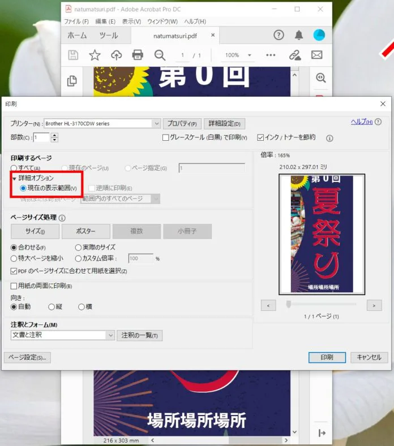
Task: Select 横 orientation radio button
Action: (81, 307)
